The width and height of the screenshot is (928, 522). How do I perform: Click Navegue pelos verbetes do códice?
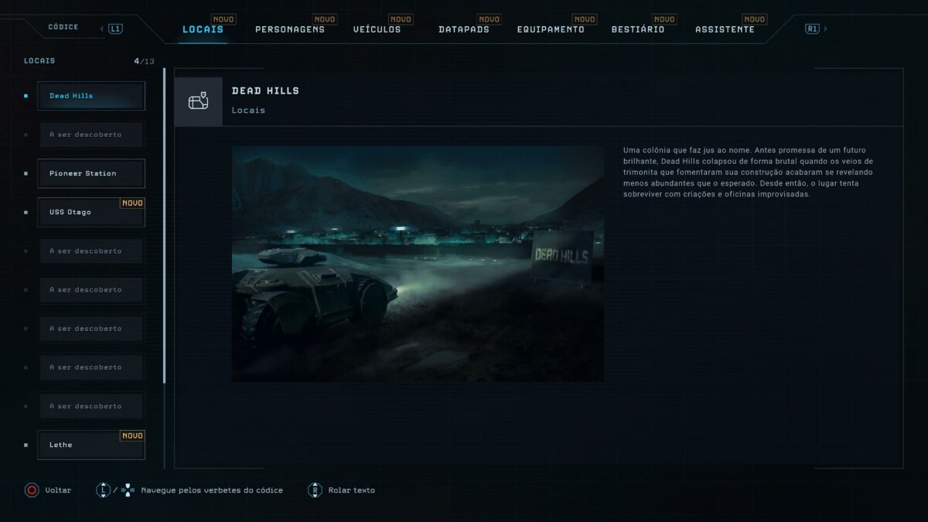tap(212, 490)
